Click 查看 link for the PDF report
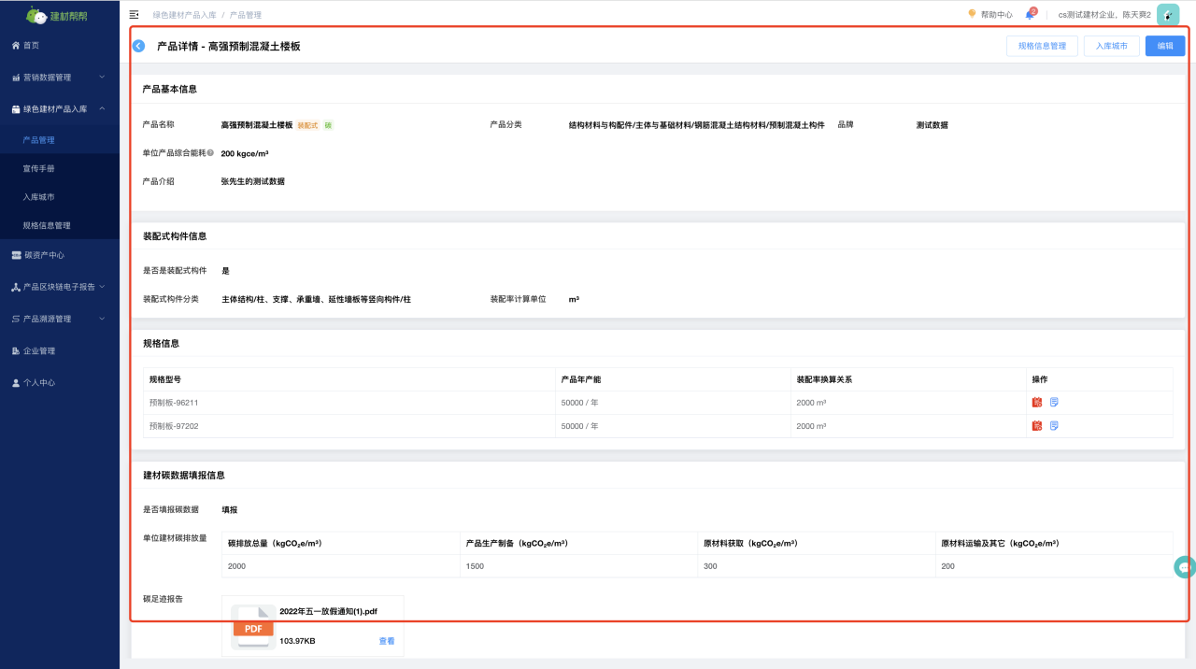 pyautogui.click(x=387, y=641)
